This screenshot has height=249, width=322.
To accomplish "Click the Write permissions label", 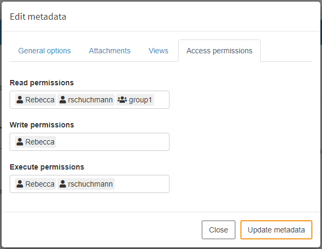I will [x=42, y=125].
